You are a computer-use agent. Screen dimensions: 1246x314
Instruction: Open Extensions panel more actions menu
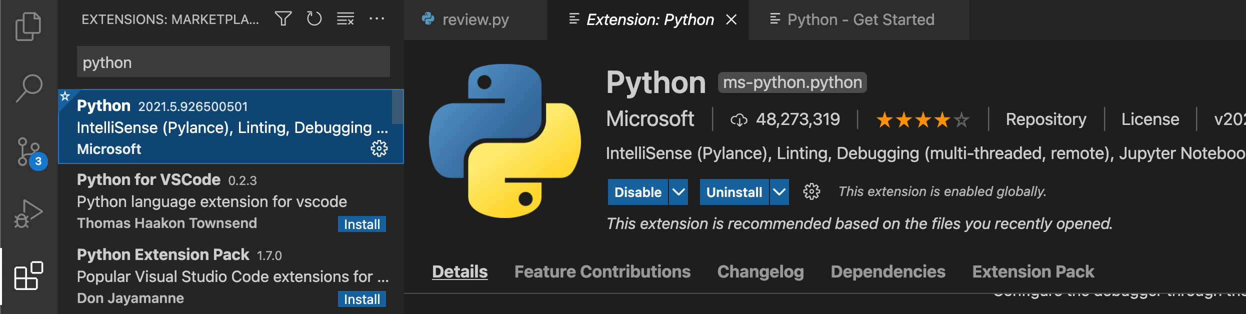pyautogui.click(x=376, y=19)
